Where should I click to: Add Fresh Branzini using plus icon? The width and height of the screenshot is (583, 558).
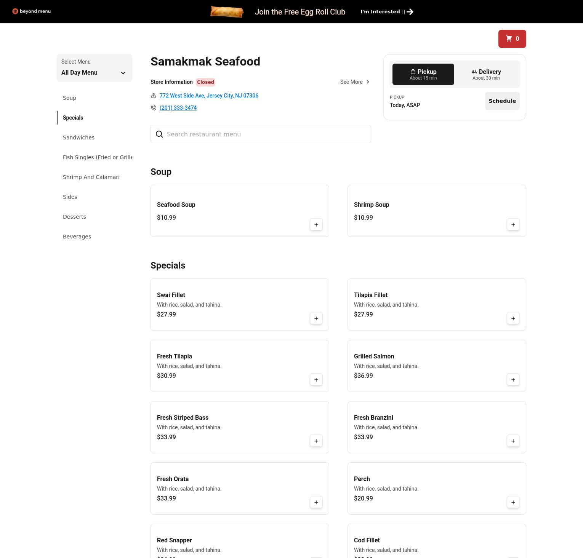(x=513, y=441)
